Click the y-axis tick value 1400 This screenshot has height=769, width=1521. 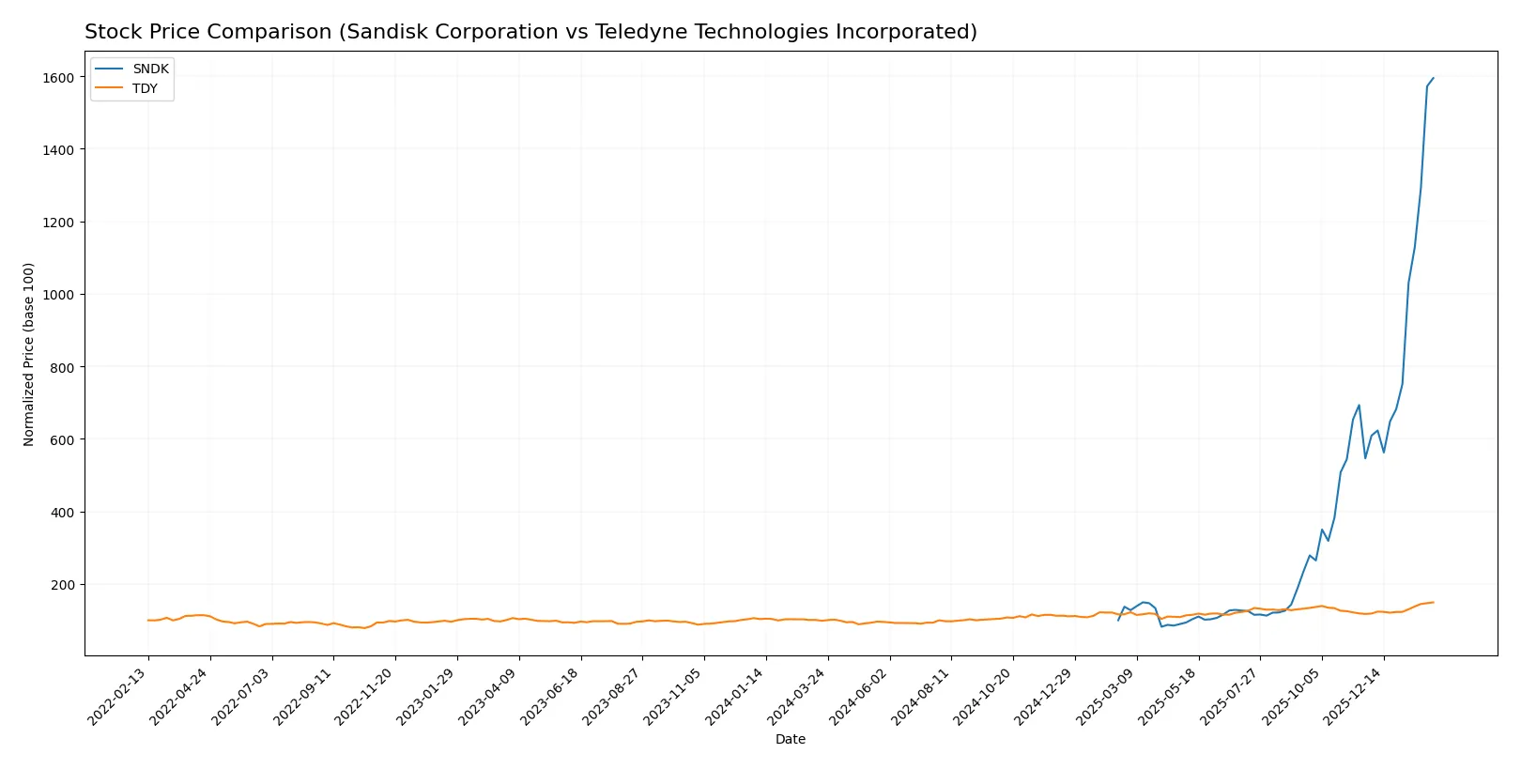point(58,149)
